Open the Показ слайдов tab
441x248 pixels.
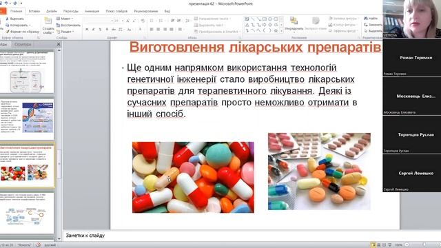[x=116, y=11]
